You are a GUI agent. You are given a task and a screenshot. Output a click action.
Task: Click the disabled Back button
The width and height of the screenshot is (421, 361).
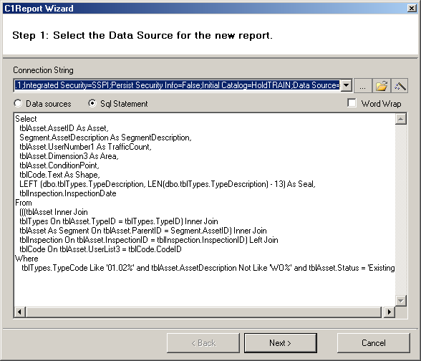point(203,343)
